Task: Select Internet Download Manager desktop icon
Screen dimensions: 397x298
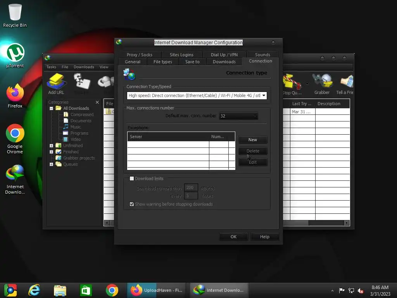Action: click(x=15, y=179)
